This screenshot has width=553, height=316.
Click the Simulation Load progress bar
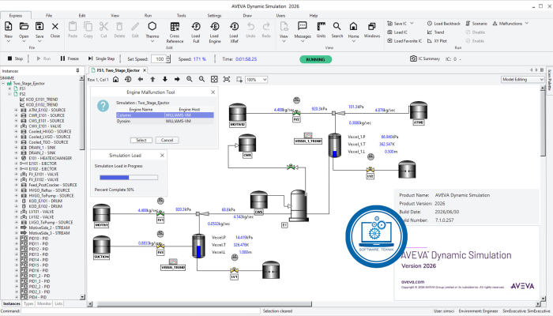pyautogui.click(x=129, y=178)
